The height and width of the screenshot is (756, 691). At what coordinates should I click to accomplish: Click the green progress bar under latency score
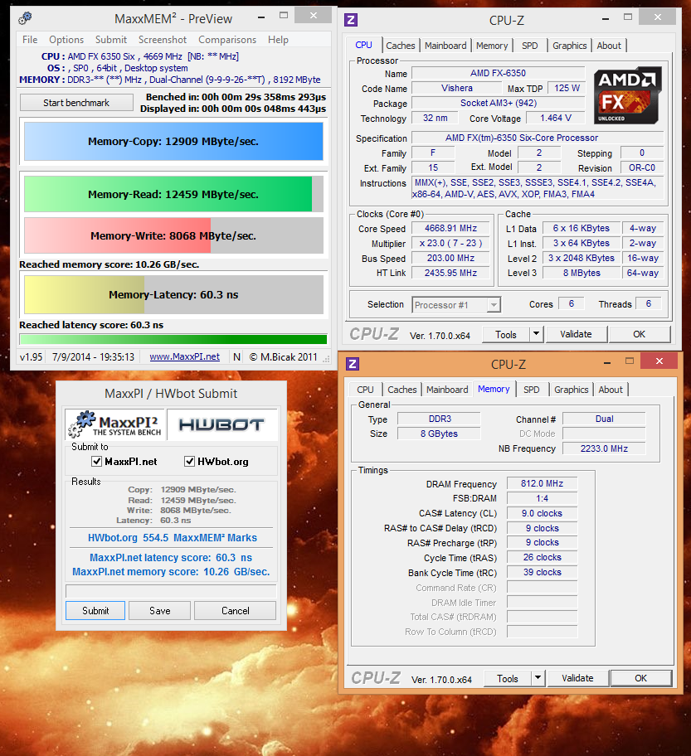(173, 339)
